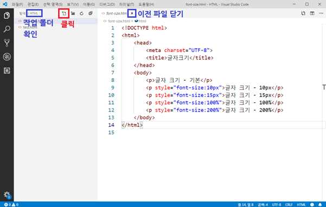Open the 보기(V) menu
Image resolution: width=326 pixels, height=207 pixels.
[x=73, y=4]
